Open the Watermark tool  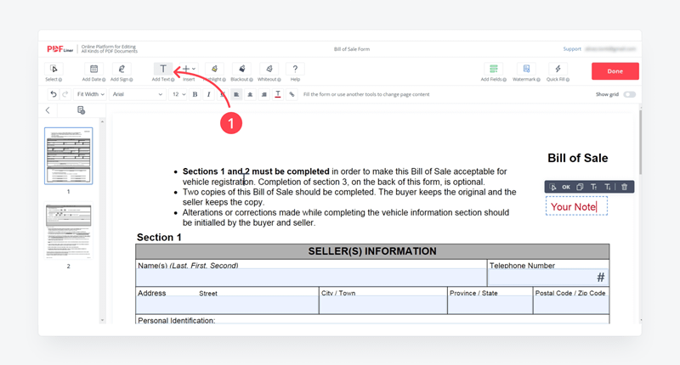click(526, 70)
